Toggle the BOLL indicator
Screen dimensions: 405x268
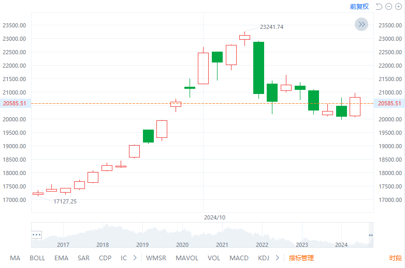click(37, 258)
